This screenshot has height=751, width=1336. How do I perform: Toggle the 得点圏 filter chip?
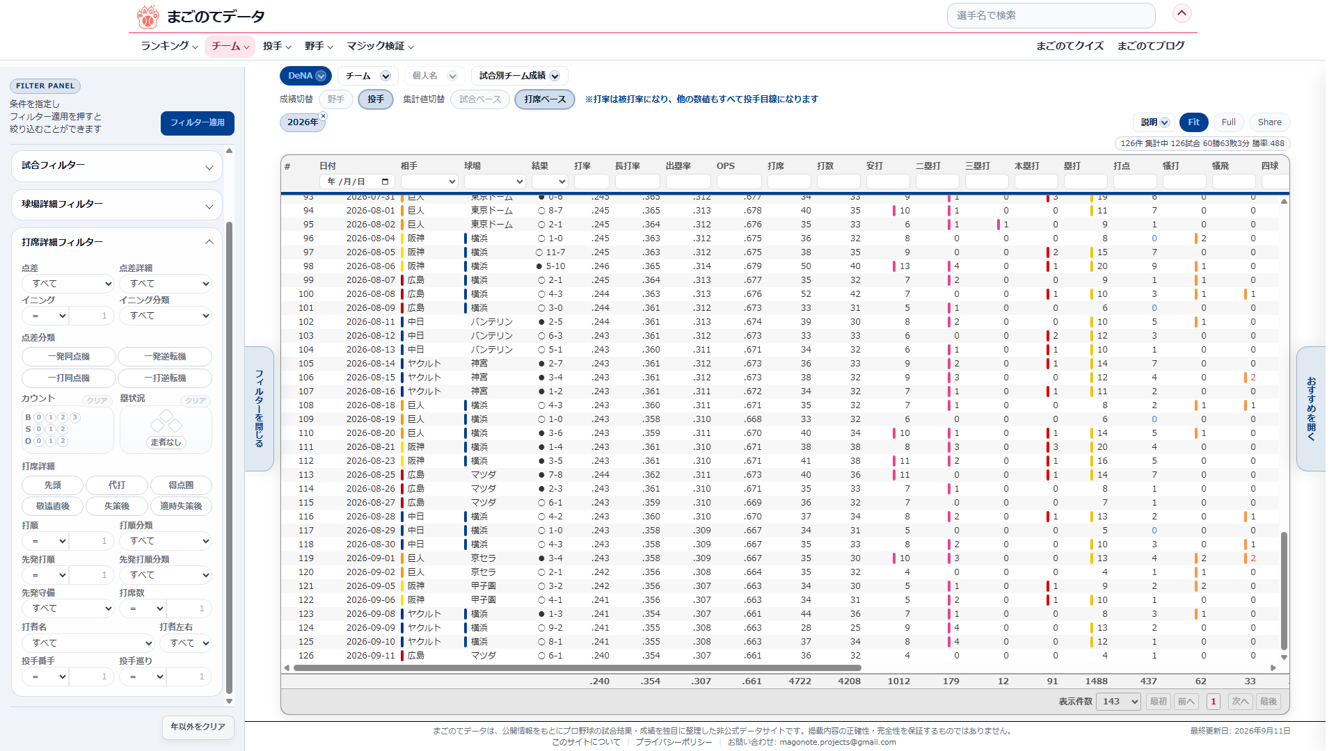[x=181, y=485]
